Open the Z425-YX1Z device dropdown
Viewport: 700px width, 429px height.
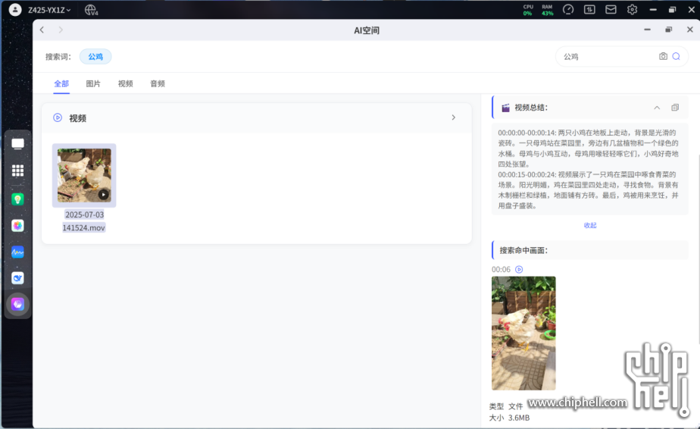[x=50, y=10]
